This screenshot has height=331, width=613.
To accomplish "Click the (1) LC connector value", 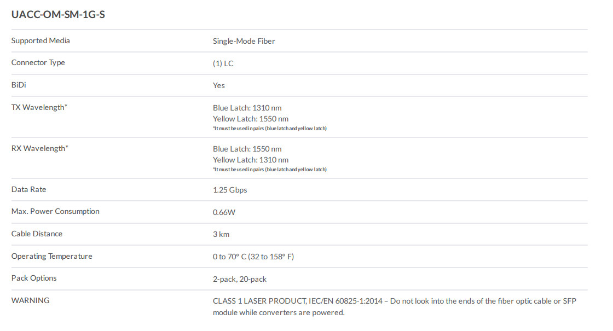I will (x=223, y=63).
